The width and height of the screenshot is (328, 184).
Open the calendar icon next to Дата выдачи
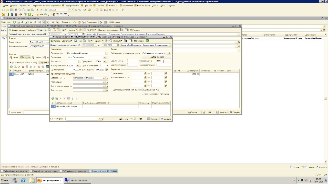point(107,70)
